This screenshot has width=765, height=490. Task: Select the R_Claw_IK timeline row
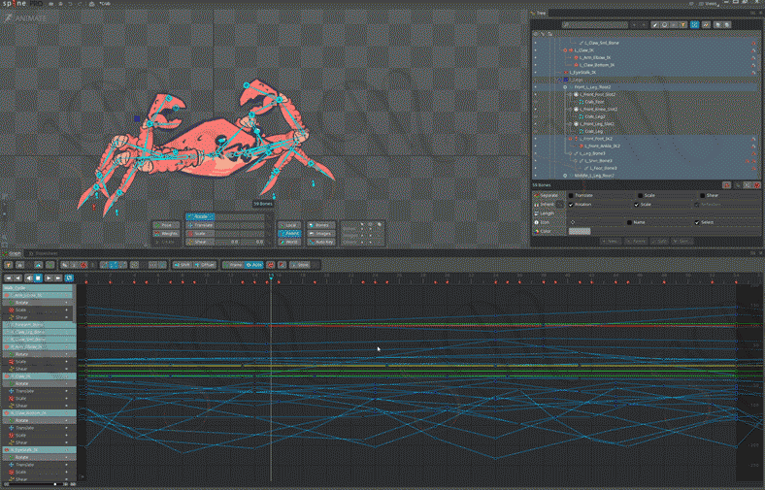tap(39, 376)
